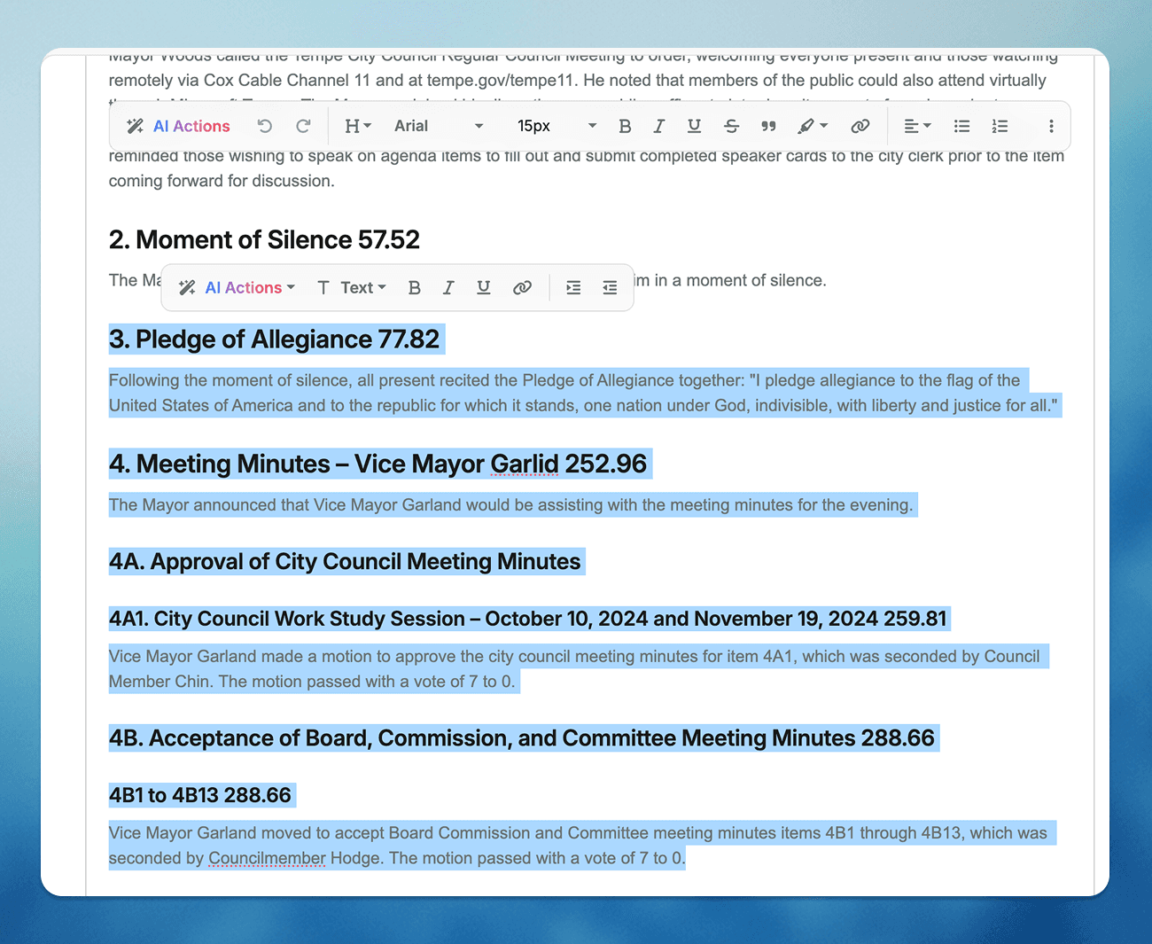Redo the last edit
Viewport: 1152px width, 944px height.
pyautogui.click(x=303, y=126)
